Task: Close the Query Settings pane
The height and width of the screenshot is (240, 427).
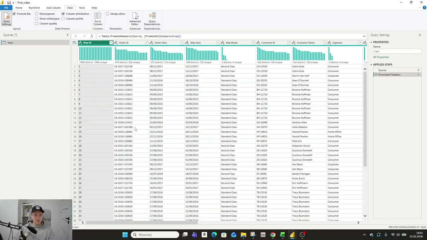Action: pos(420,35)
